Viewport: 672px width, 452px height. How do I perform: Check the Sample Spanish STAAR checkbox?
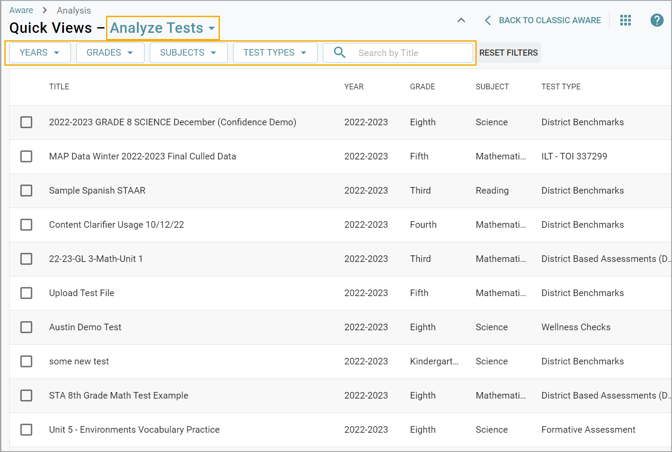tap(26, 191)
